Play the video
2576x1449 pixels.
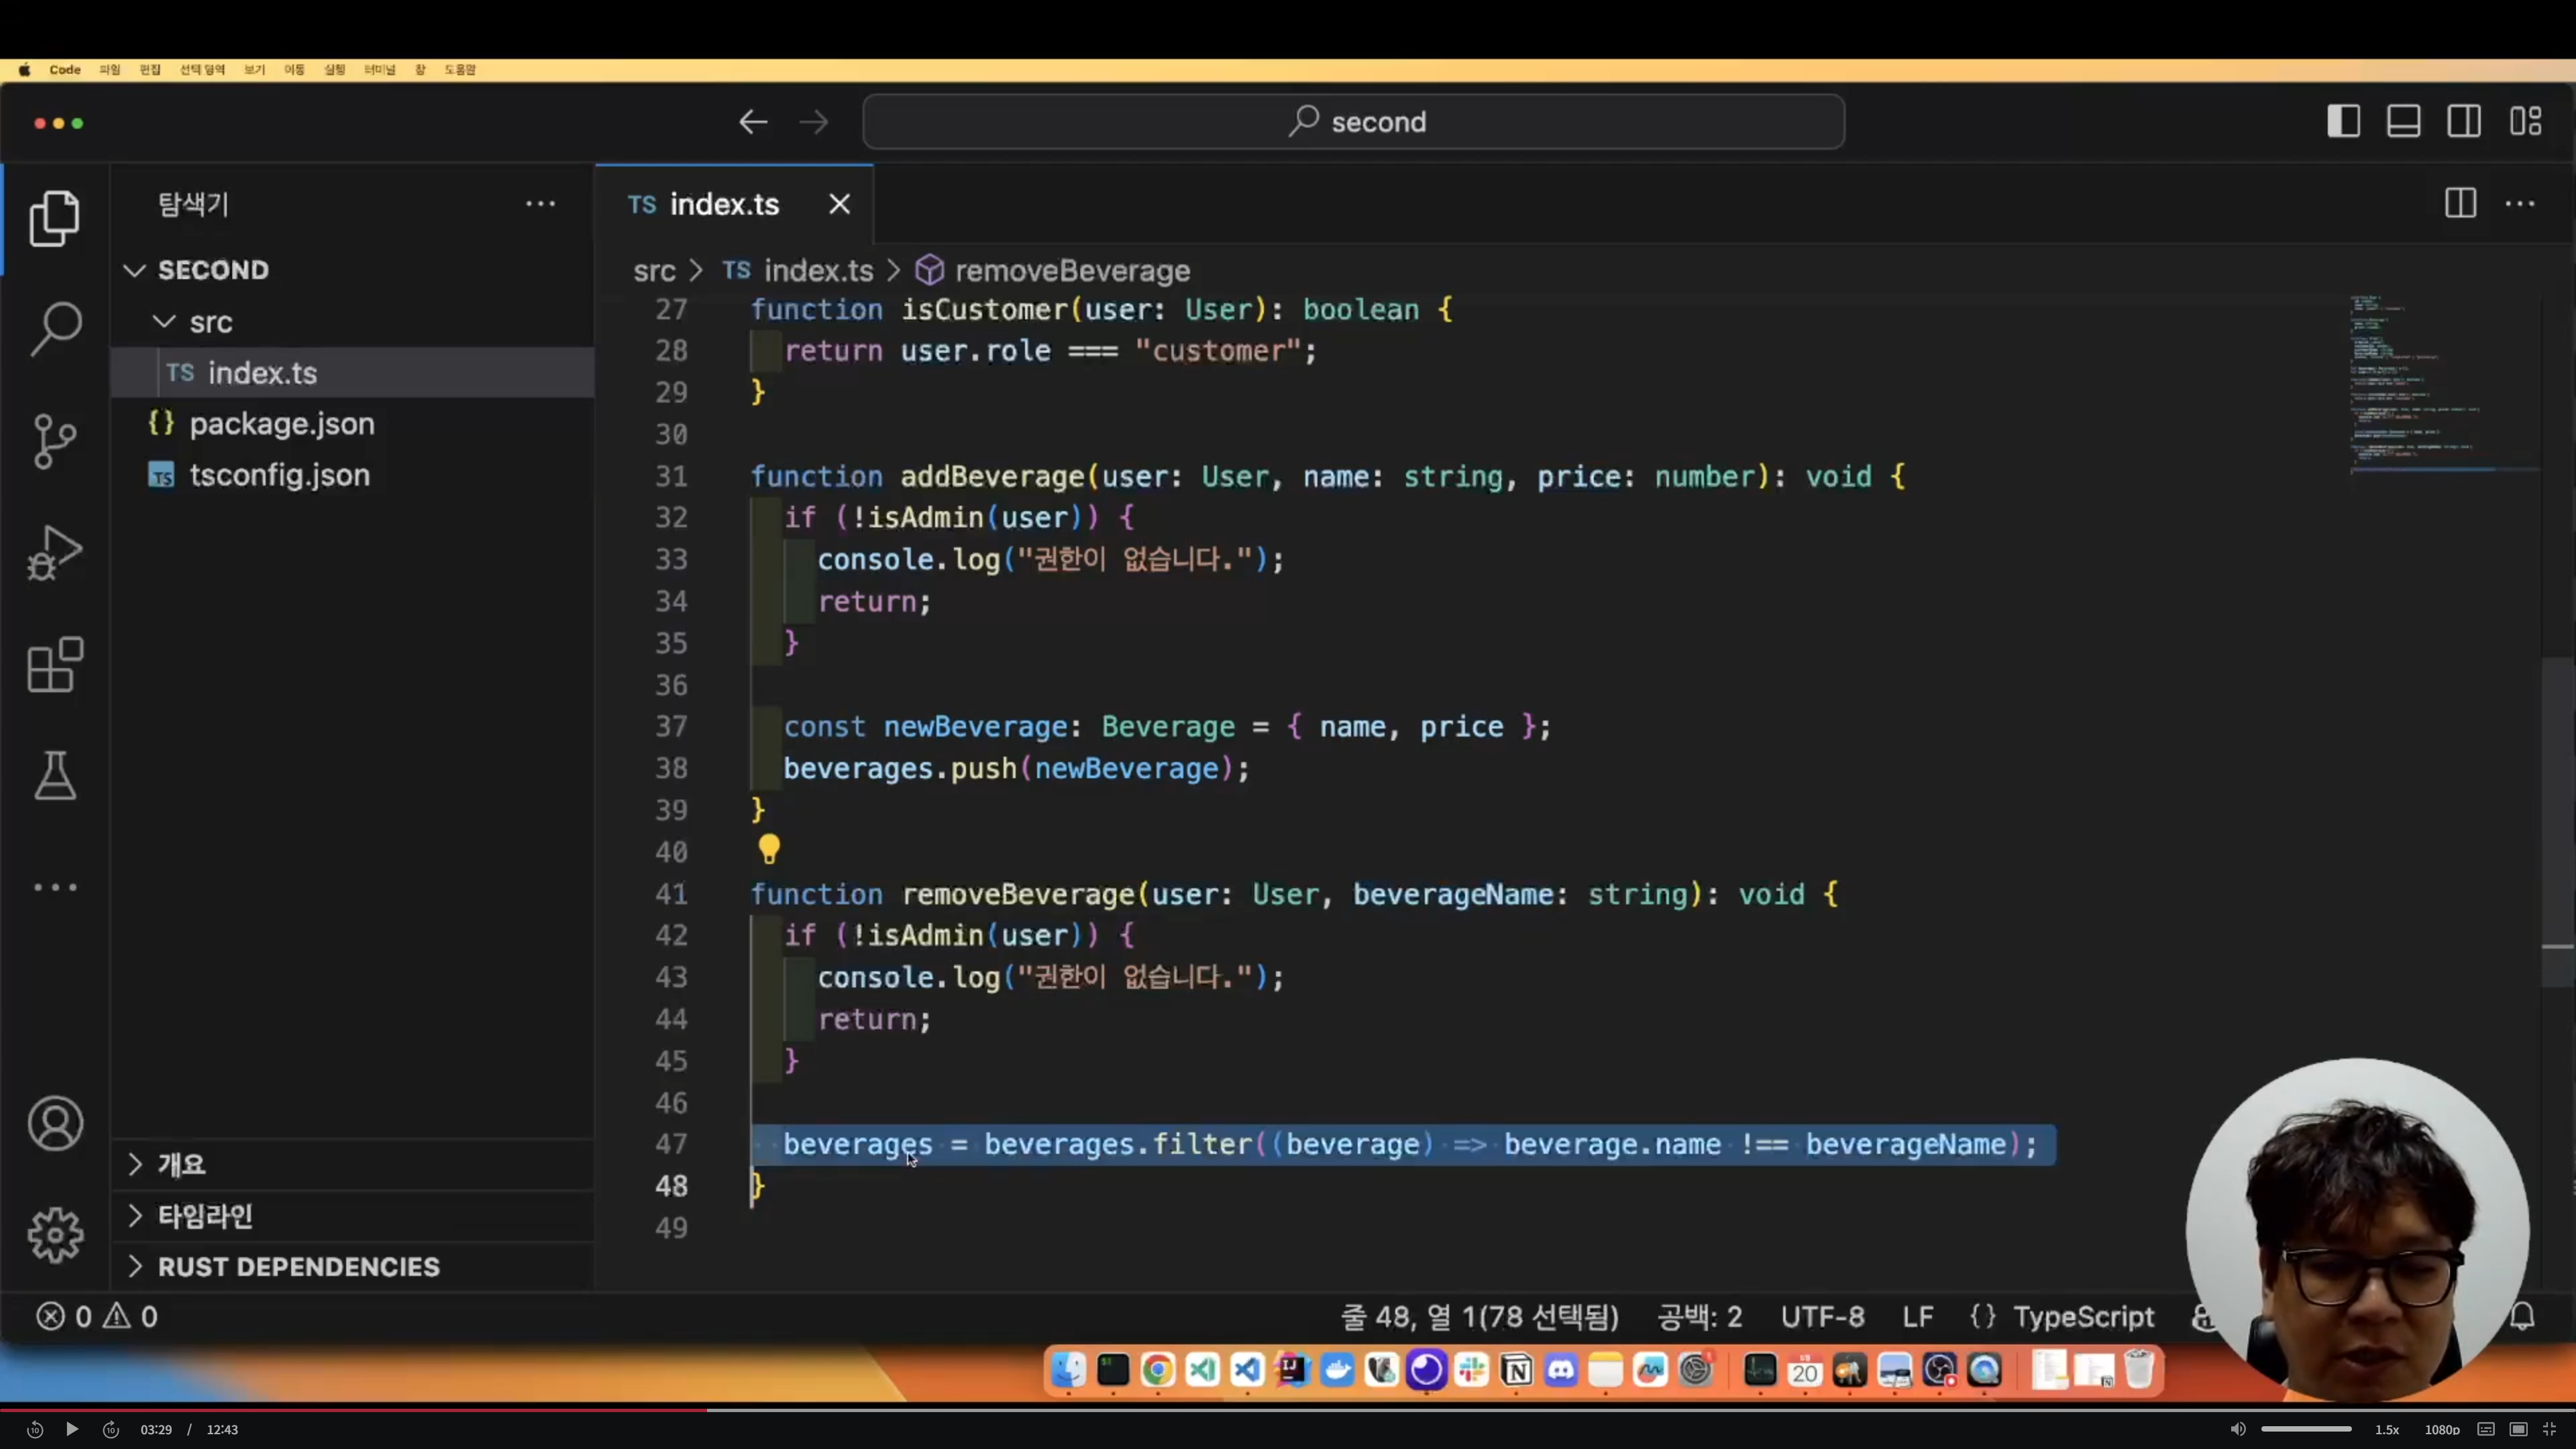click(72, 1429)
